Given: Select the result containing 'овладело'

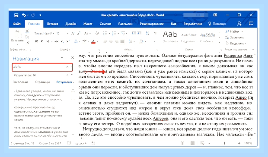Looking at the screenshot, I should 39,95.
